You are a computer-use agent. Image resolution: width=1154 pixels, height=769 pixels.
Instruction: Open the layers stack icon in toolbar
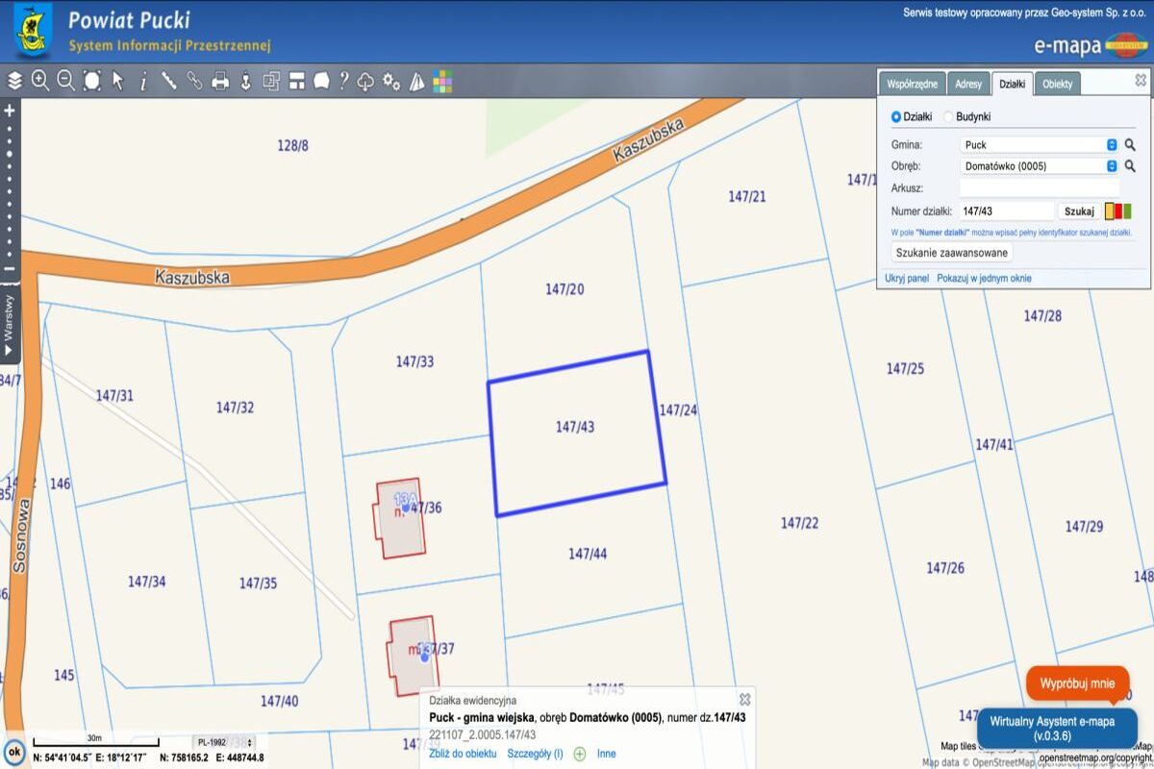click(14, 81)
